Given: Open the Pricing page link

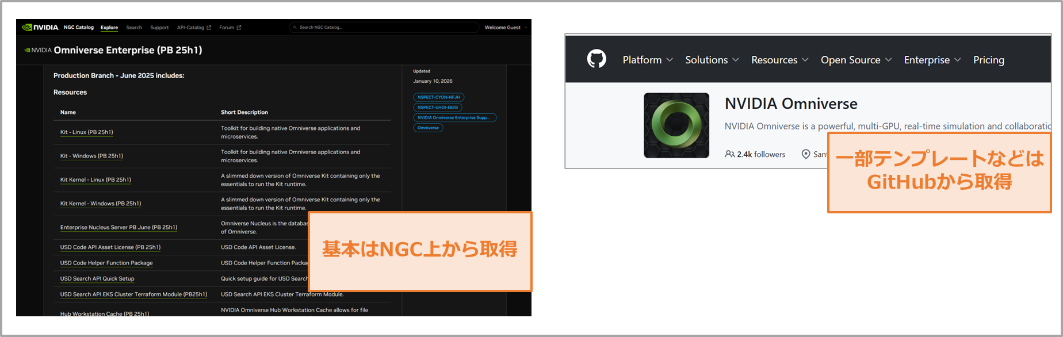Looking at the screenshot, I should pos(988,60).
